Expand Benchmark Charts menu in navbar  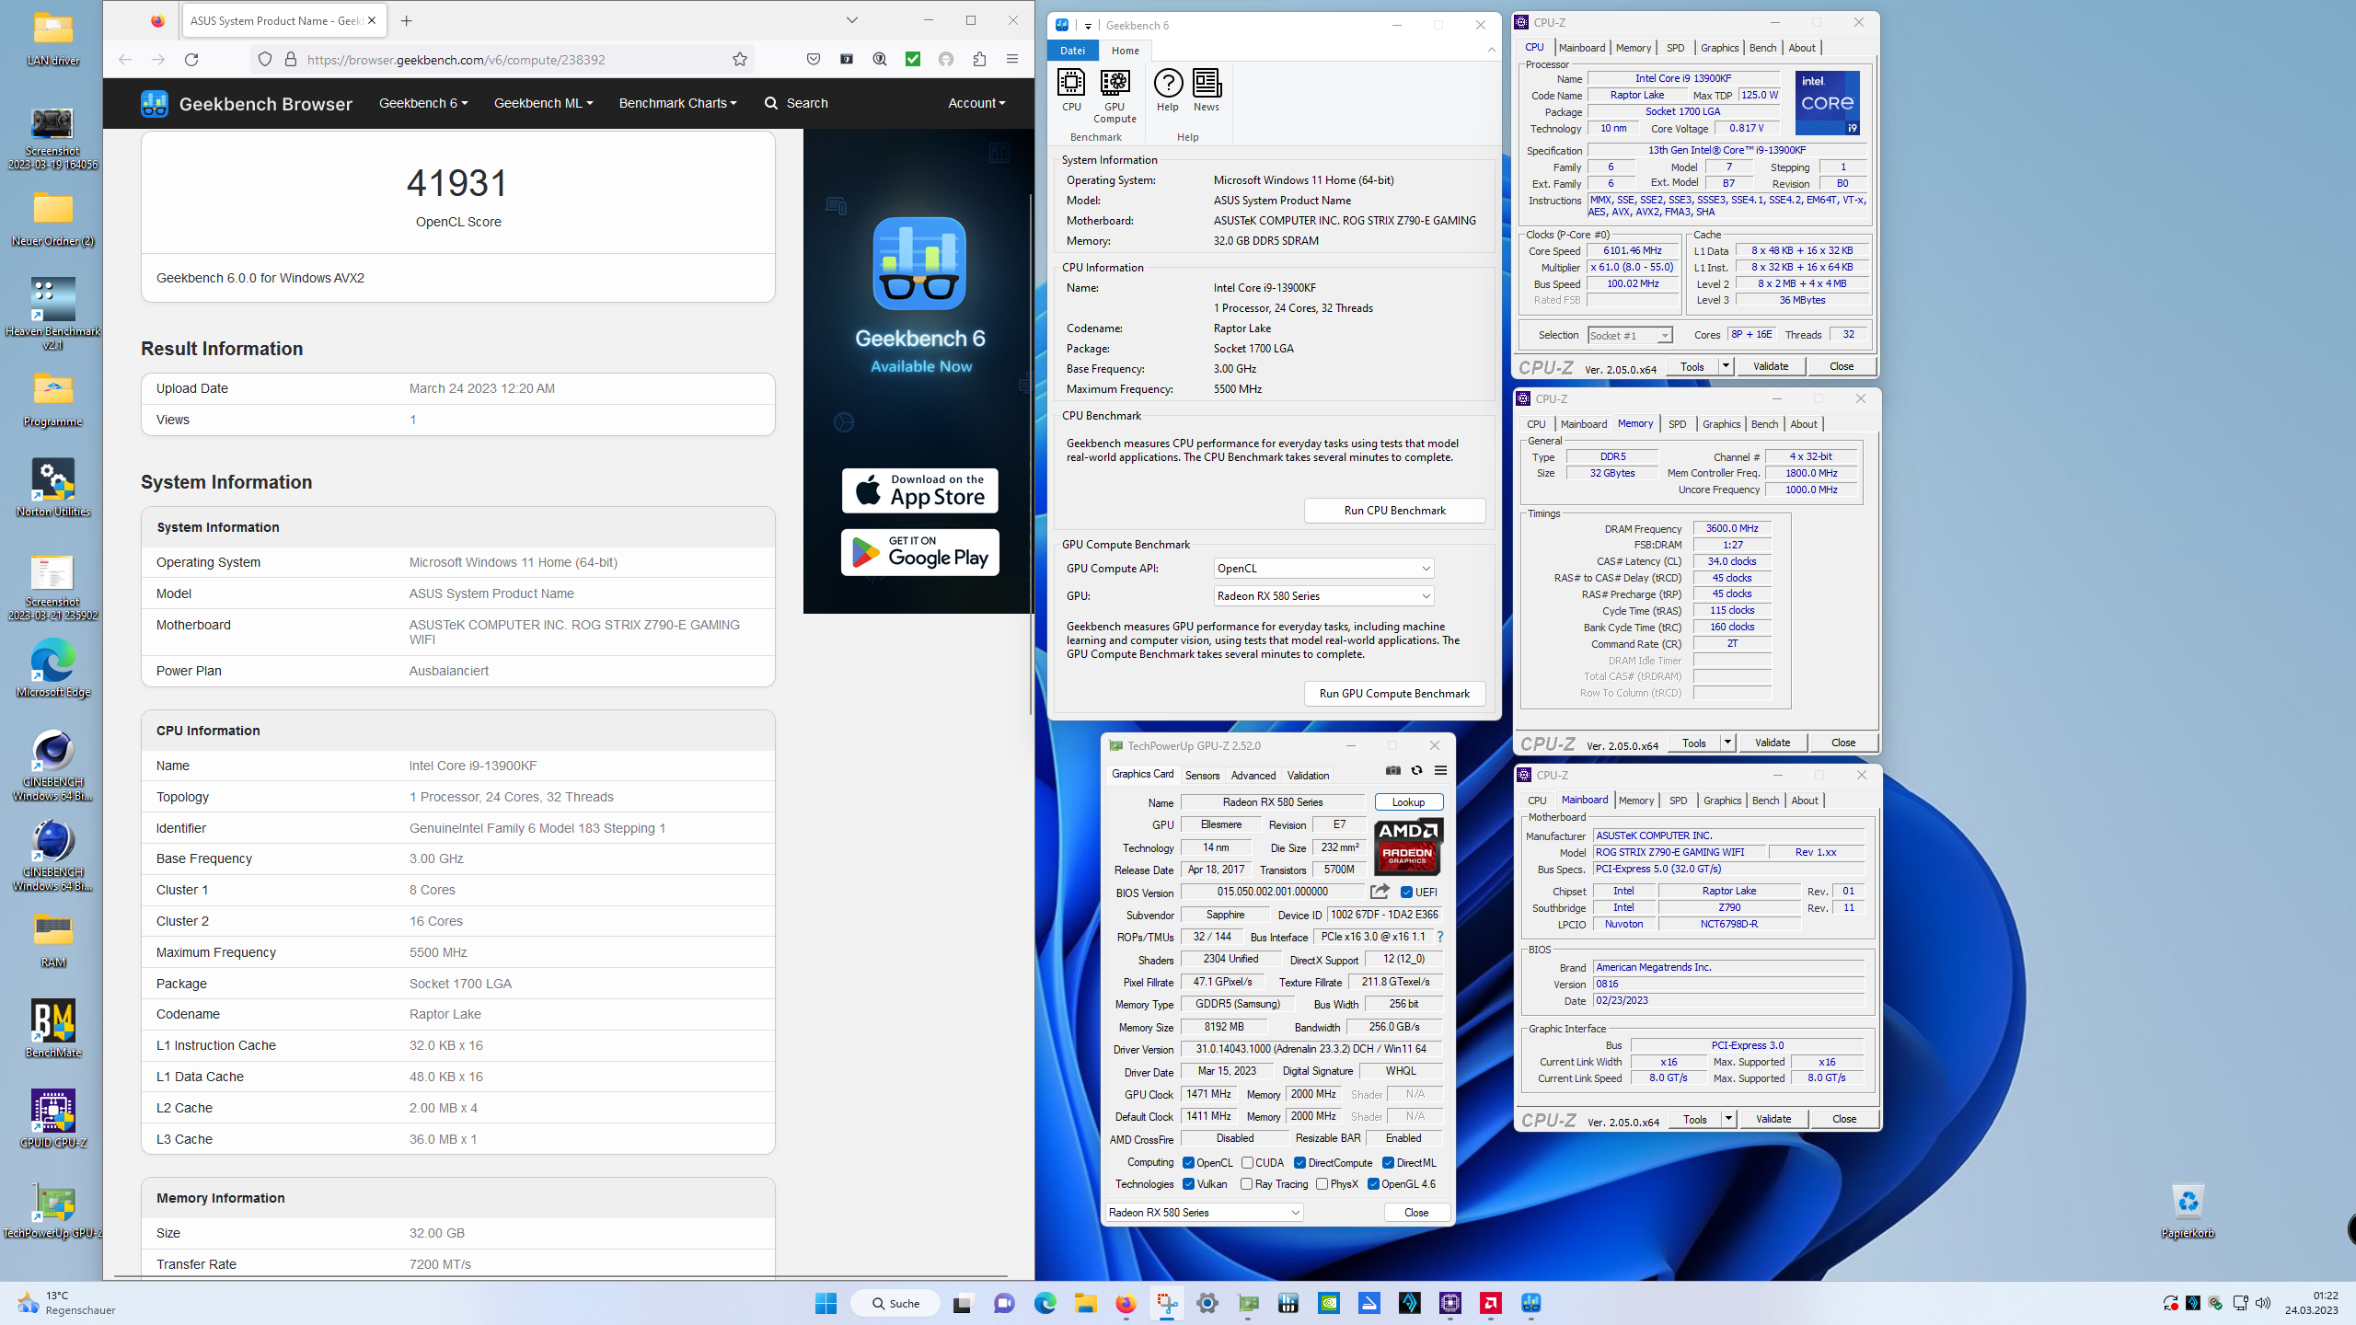point(677,103)
